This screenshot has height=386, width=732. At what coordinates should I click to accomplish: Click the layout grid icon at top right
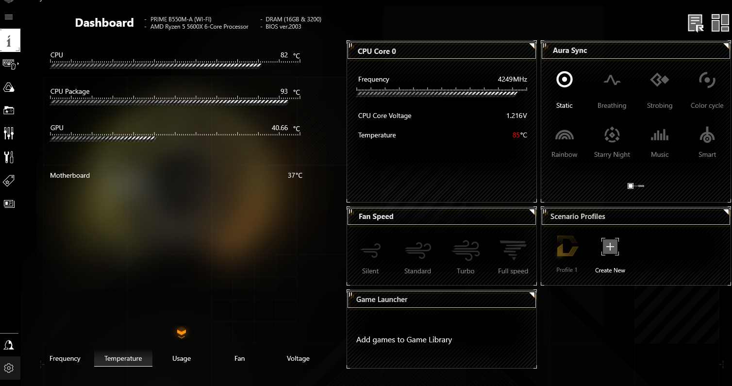[x=720, y=23]
